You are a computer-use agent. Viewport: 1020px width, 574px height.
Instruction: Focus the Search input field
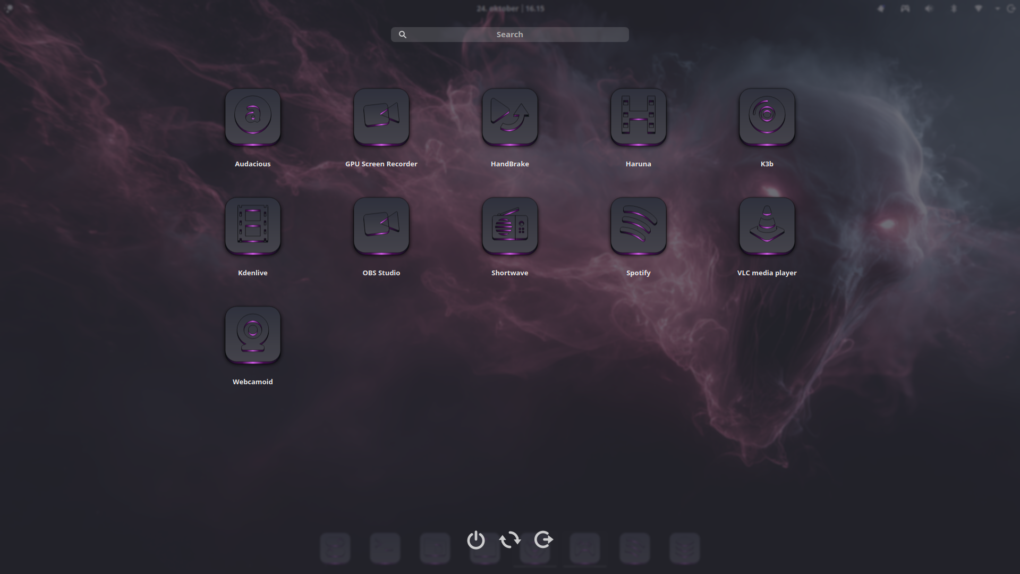(x=510, y=35)
